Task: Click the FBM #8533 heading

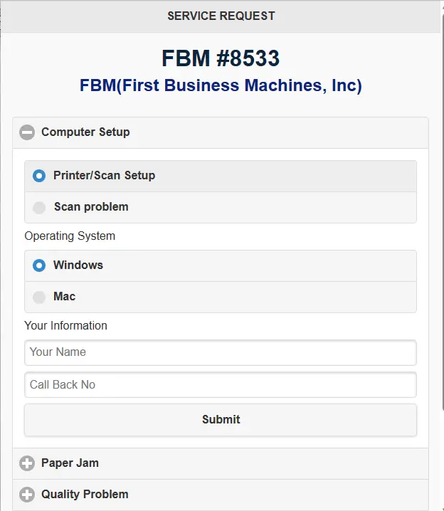Action: click(x=221, y=58)
